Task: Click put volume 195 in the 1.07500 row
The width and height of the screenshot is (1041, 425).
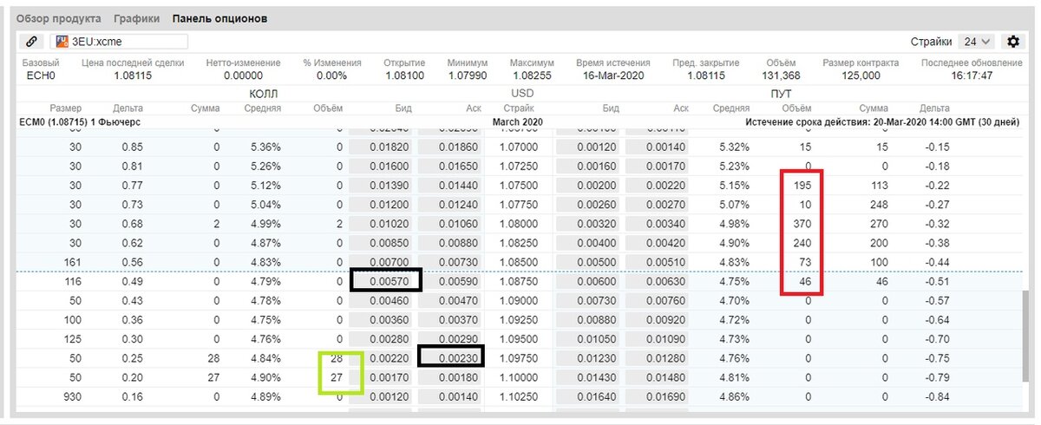Action: pos(802,185)
